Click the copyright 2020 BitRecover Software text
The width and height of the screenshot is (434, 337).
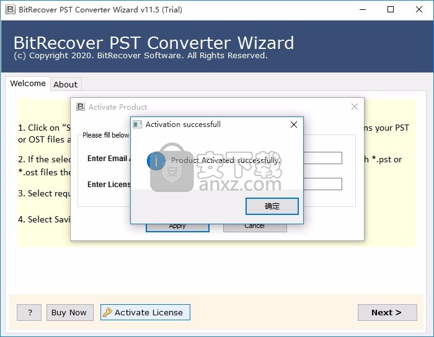(x=141, y=56)
